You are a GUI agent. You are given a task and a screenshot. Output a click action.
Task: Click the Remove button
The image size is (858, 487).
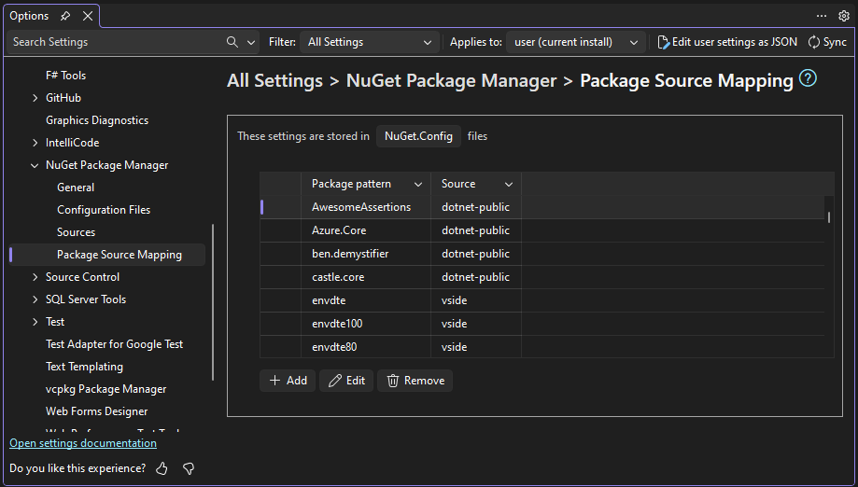pyautogui.click(x=415, y=381)
